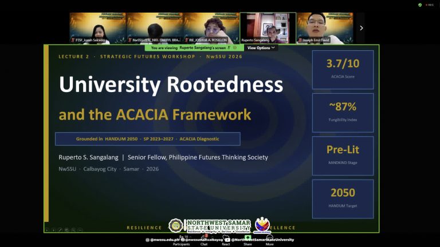
Task: Click the @nwssu.edu.ph website handle
Action: tap(163, 240)
